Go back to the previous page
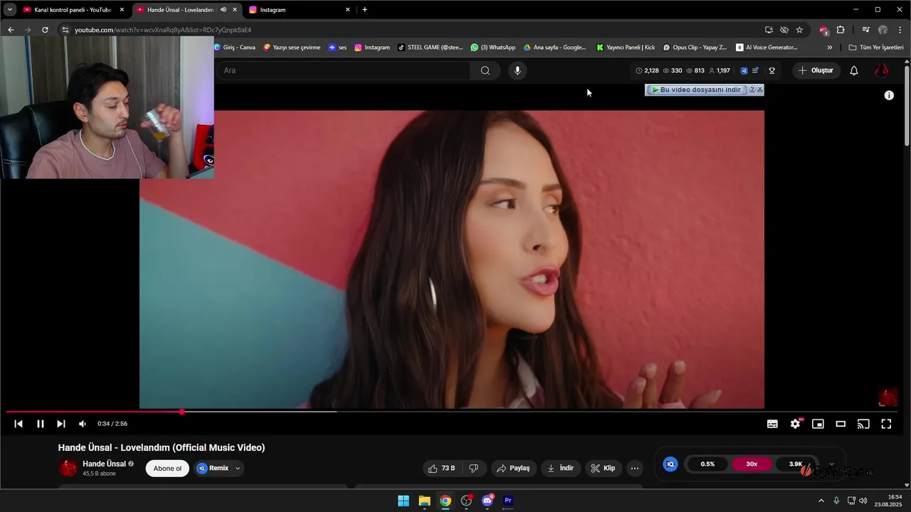 click(11, 30)
